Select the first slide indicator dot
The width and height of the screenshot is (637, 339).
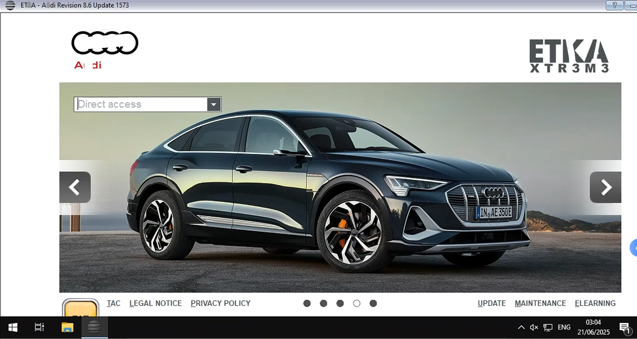pyautogui.click(x=307, y=304)
